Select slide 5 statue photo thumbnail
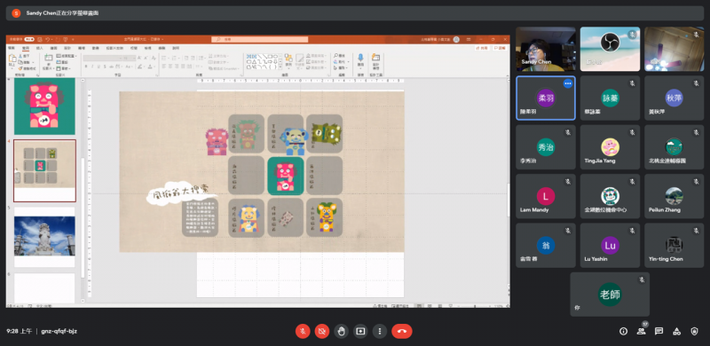 click(x=45, y=237)
